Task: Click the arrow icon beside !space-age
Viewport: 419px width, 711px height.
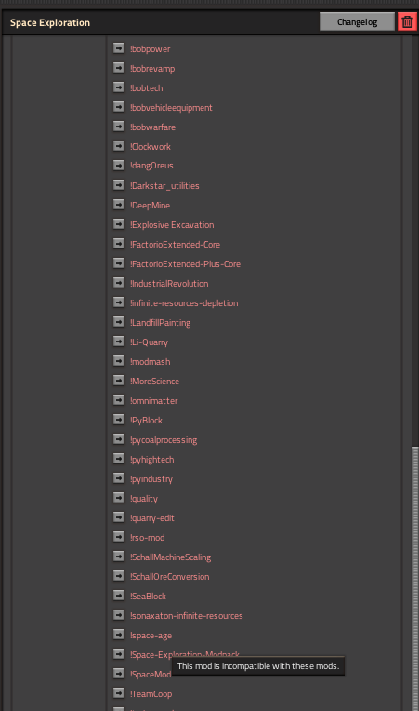Action: point(119,635)
